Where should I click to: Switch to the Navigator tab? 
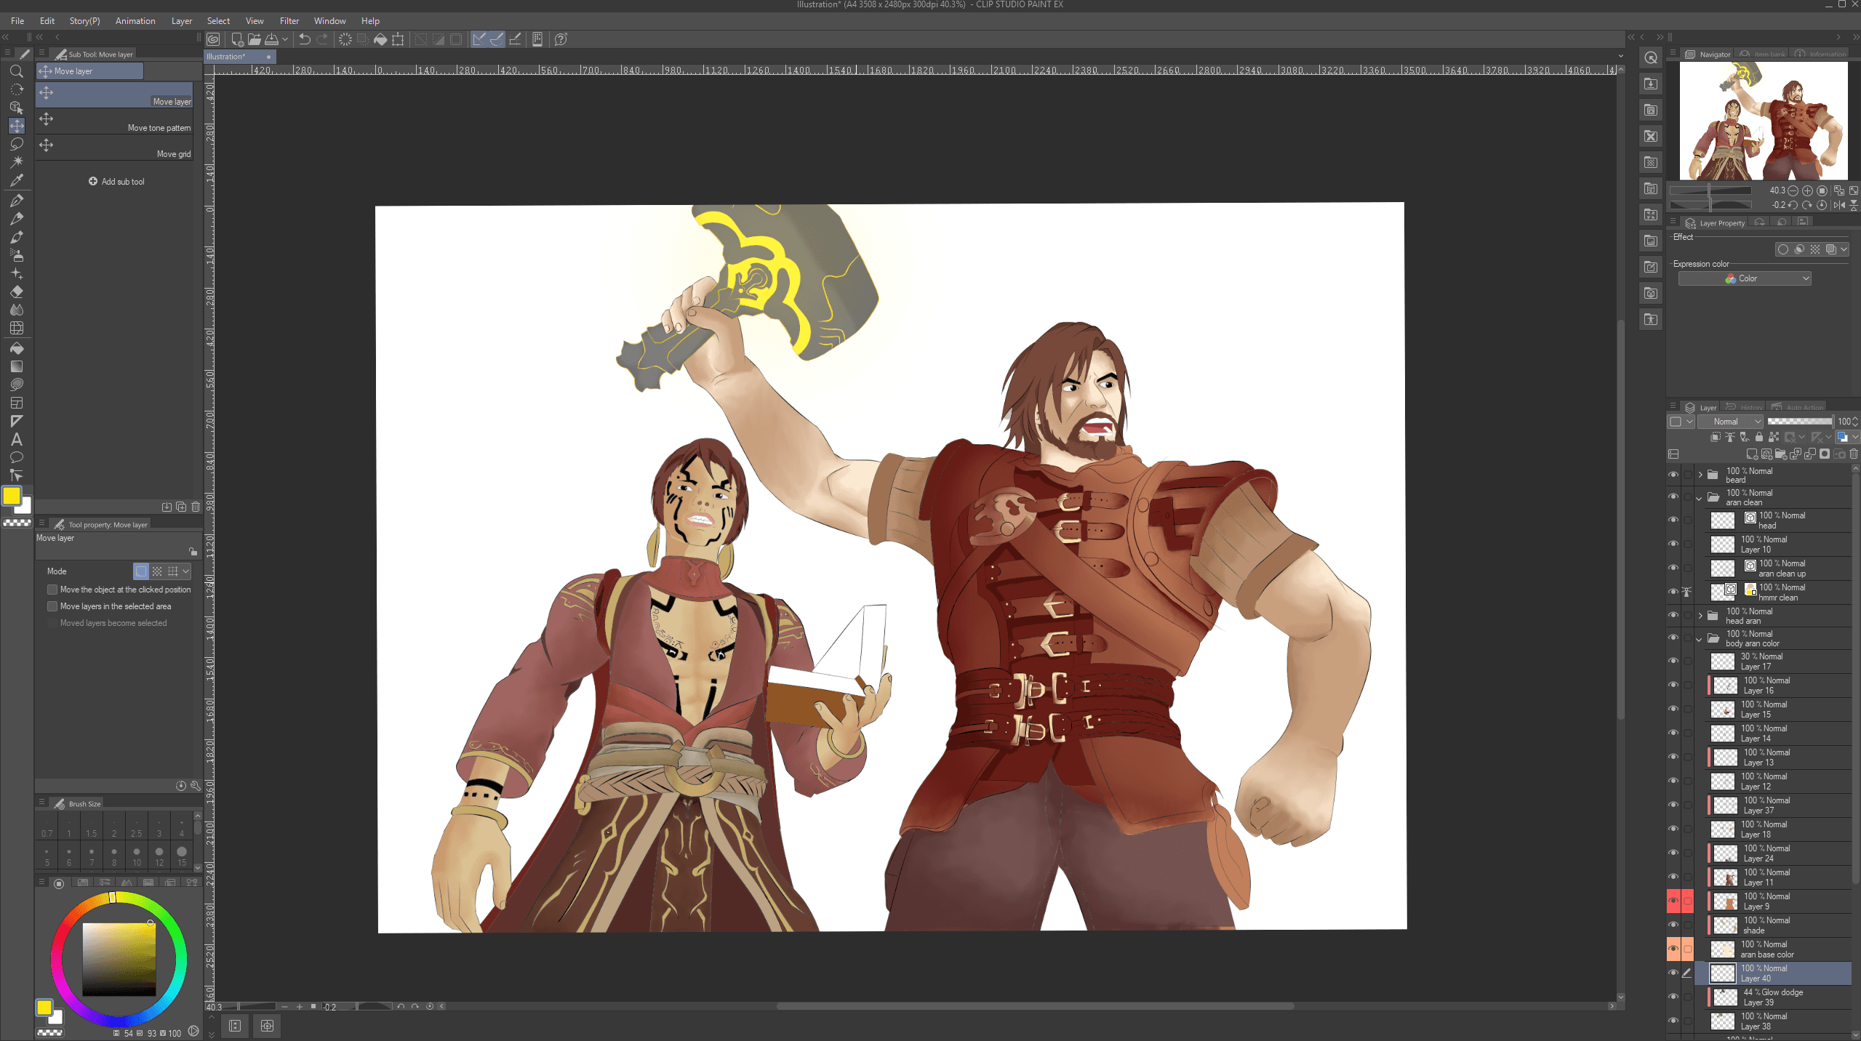(x=1708, y=55)
